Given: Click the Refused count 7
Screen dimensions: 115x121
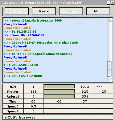Looking at the screenshot, I should [x=33, y=96].
